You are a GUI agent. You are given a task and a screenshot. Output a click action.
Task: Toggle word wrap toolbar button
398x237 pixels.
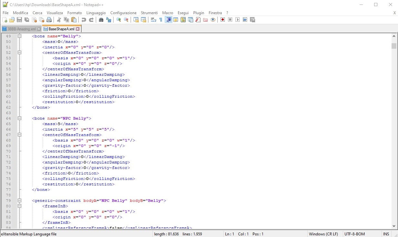coord(153,20)
